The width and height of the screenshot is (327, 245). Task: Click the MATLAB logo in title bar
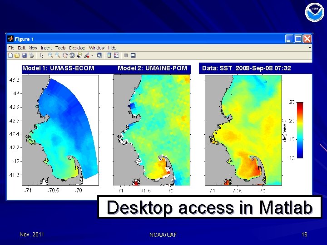point(10,39)
